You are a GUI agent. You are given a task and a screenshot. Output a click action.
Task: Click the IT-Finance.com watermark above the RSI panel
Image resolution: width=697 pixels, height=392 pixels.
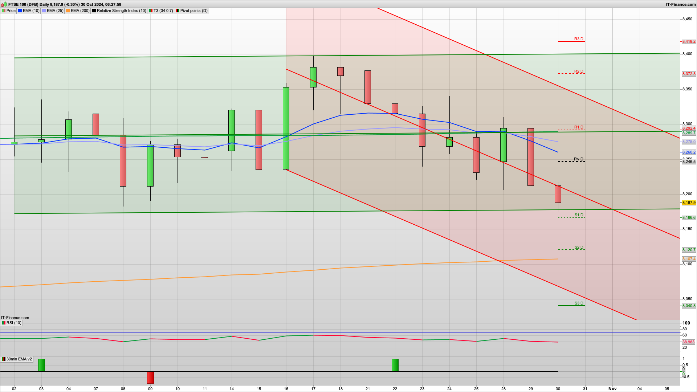coord(15,318)
